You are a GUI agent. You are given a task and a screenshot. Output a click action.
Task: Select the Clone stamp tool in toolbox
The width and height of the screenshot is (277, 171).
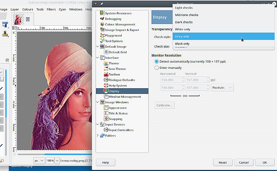tap(5, 33)
